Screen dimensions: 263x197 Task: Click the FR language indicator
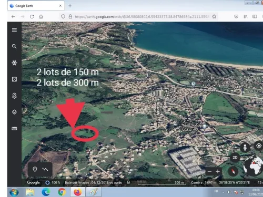pos(216,191)
